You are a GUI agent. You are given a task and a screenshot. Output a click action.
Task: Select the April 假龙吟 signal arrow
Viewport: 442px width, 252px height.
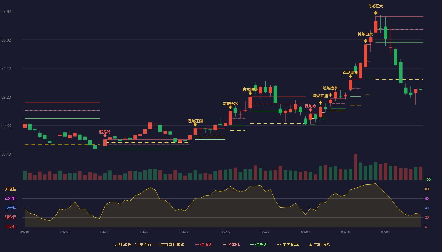coord(105,136)
